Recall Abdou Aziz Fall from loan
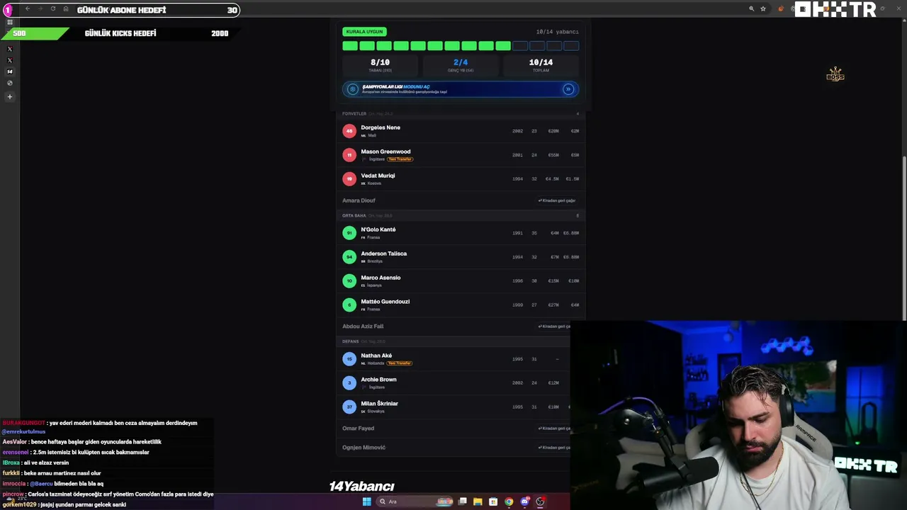907x510 pixels. (x=554, y=327)
